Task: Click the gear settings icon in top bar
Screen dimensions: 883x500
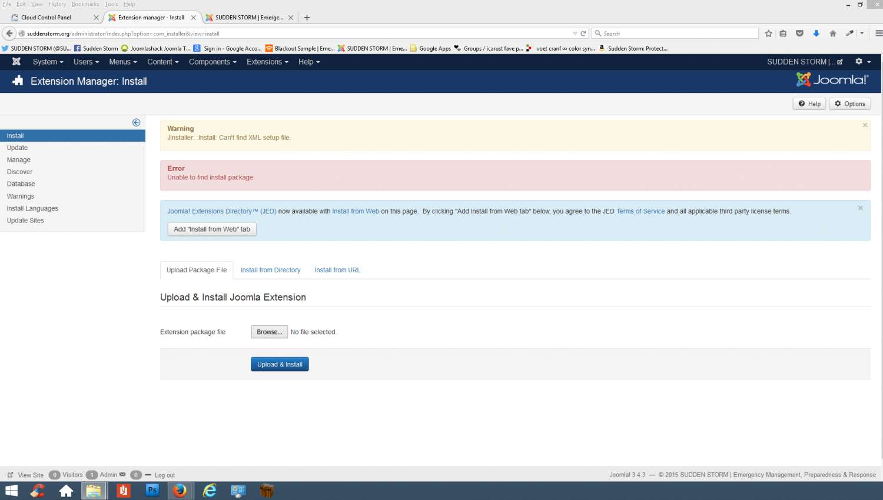Action: click(x=859, y=62)
